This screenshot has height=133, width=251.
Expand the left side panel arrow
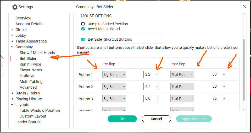(x=2, y=66)
